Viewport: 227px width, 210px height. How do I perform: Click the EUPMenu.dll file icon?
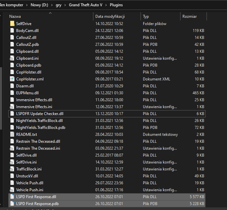pyautogui.click(x=12, y=93)
